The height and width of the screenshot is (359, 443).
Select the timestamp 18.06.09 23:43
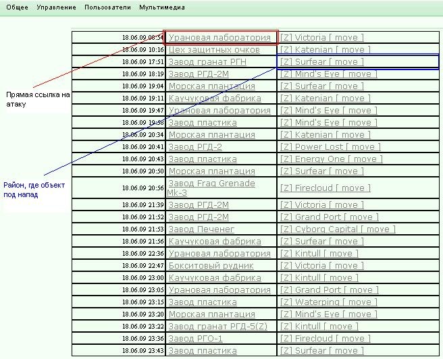[x=143, y=351]
